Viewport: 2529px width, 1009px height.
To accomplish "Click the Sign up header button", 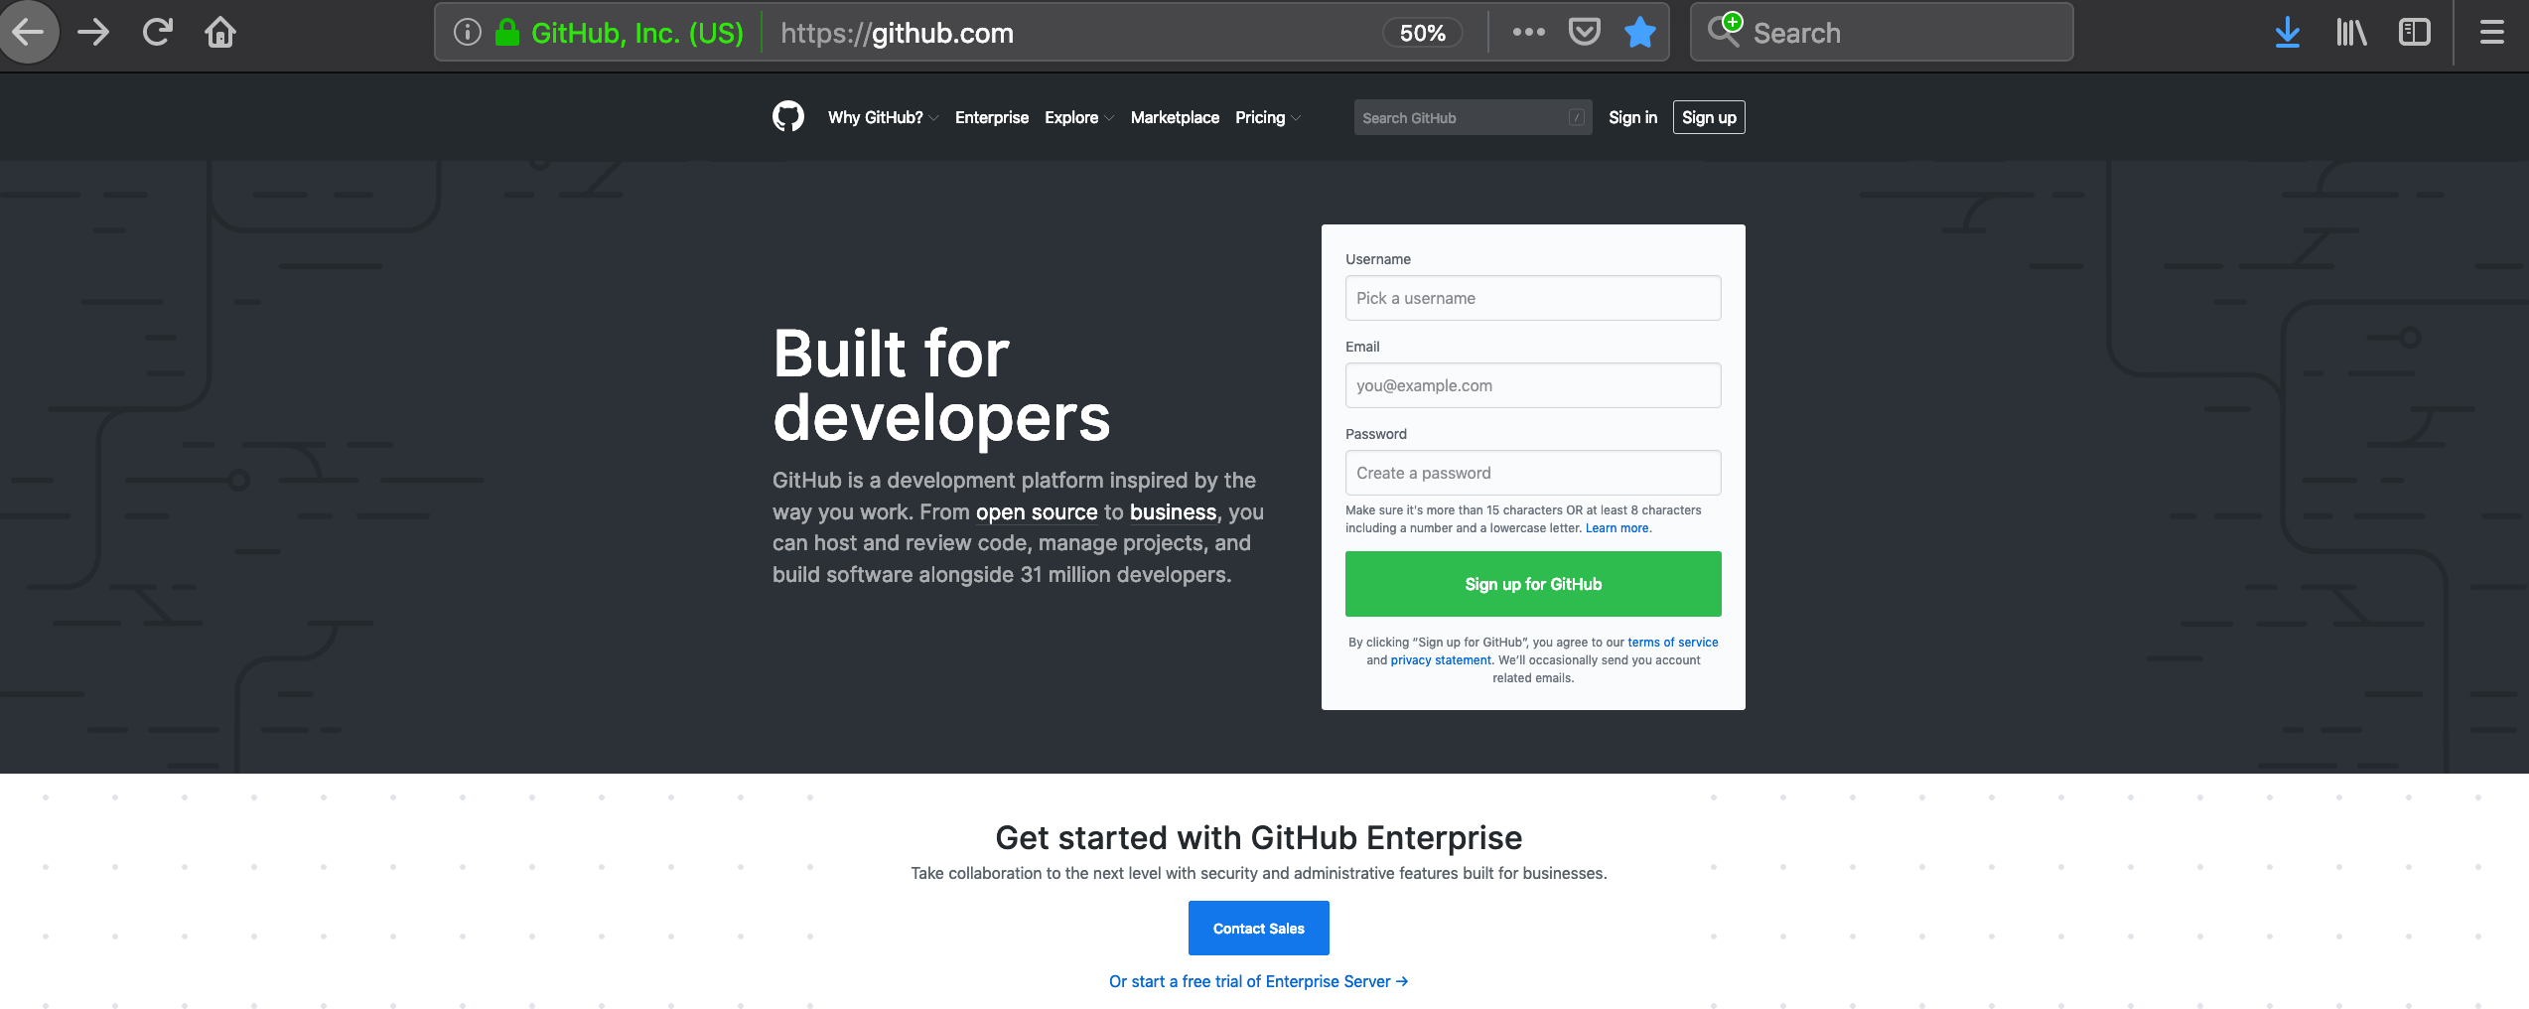I will click(x=1709, y=117).
